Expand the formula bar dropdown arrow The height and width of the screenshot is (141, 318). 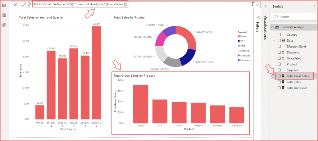pyautogui.click(x=258, y=5)
